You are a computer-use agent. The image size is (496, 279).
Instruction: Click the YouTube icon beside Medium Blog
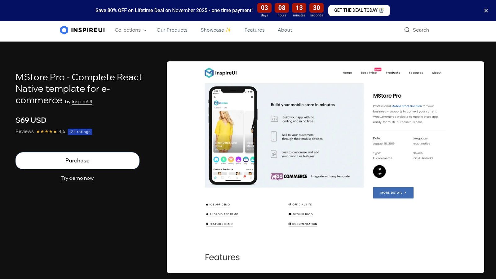(x=290, y=214)
